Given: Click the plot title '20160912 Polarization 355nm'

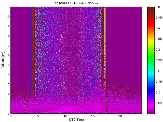Looking at the screenshot, I should tap(76, 3).
